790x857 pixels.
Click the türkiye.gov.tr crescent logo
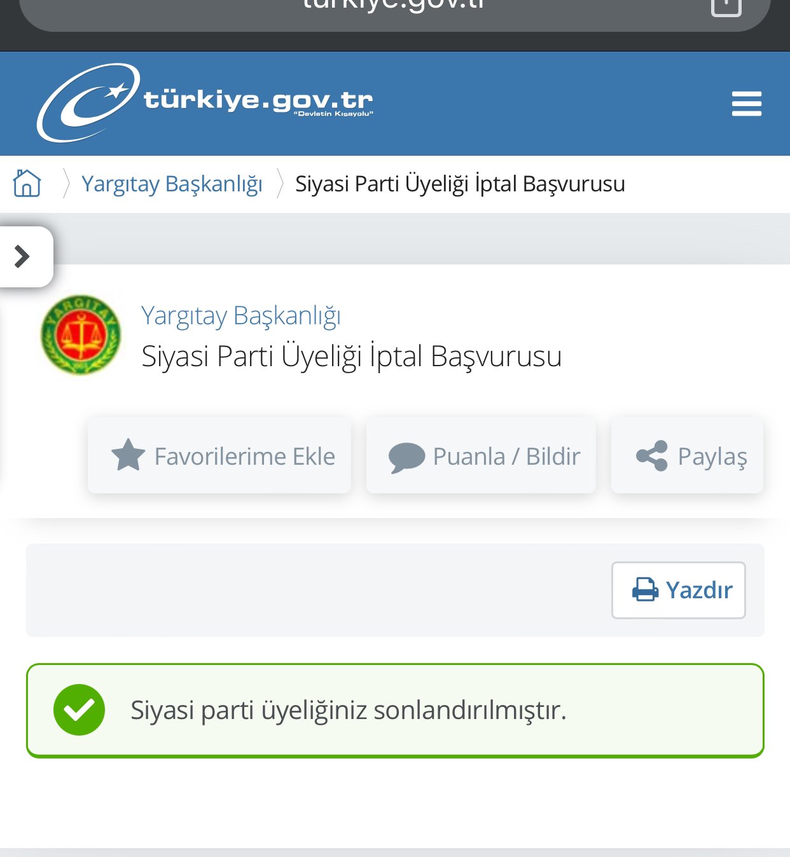88,102
